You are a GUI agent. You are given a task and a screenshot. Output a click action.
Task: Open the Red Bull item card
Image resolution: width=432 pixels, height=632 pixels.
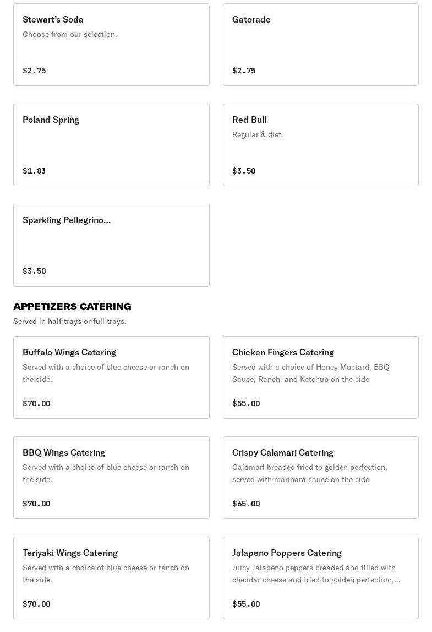320,145
